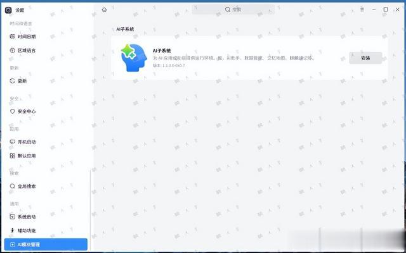The height and width of the screenshot is (253, 406).
Task: Click the settings app icon beside 设置
Action: [x=8, y=10]
